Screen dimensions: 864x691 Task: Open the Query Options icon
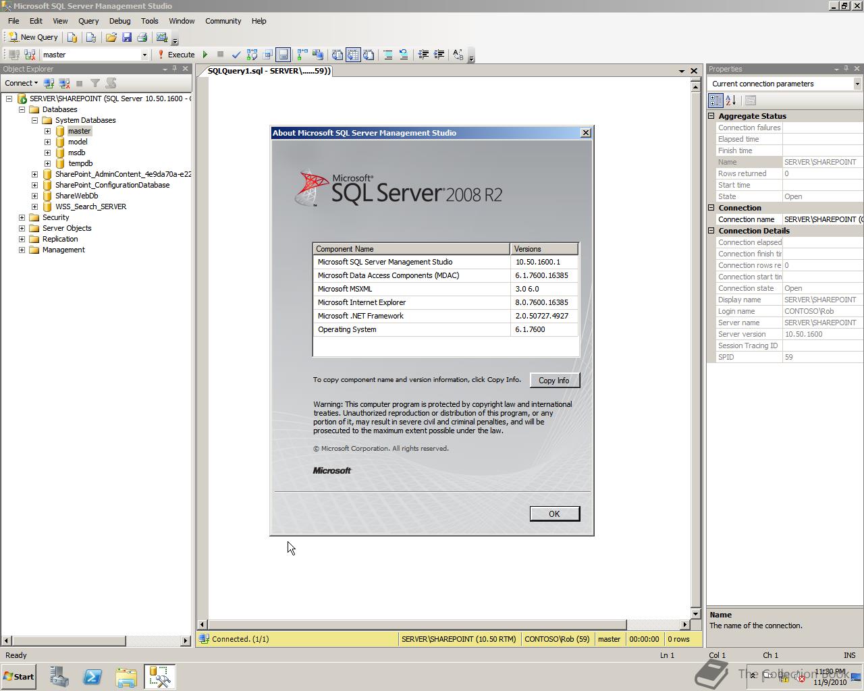pos(267,55)
